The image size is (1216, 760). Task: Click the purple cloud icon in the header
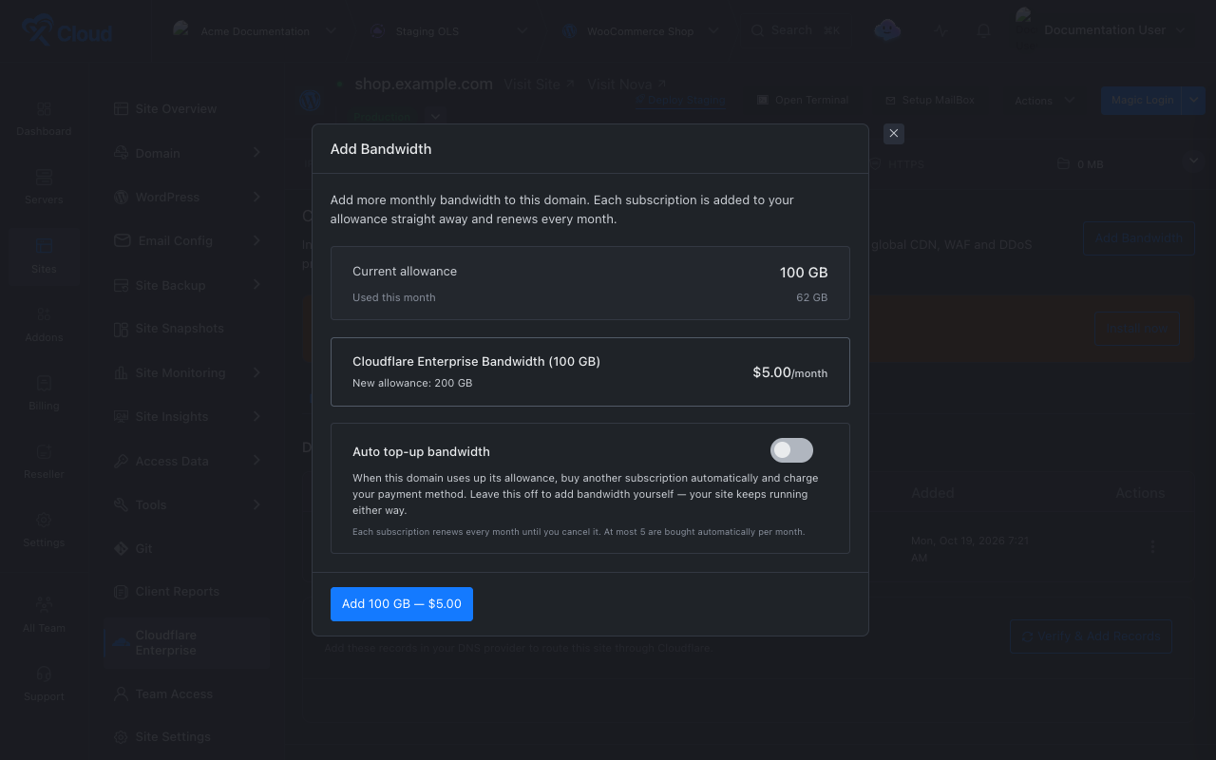pos(887,30)
